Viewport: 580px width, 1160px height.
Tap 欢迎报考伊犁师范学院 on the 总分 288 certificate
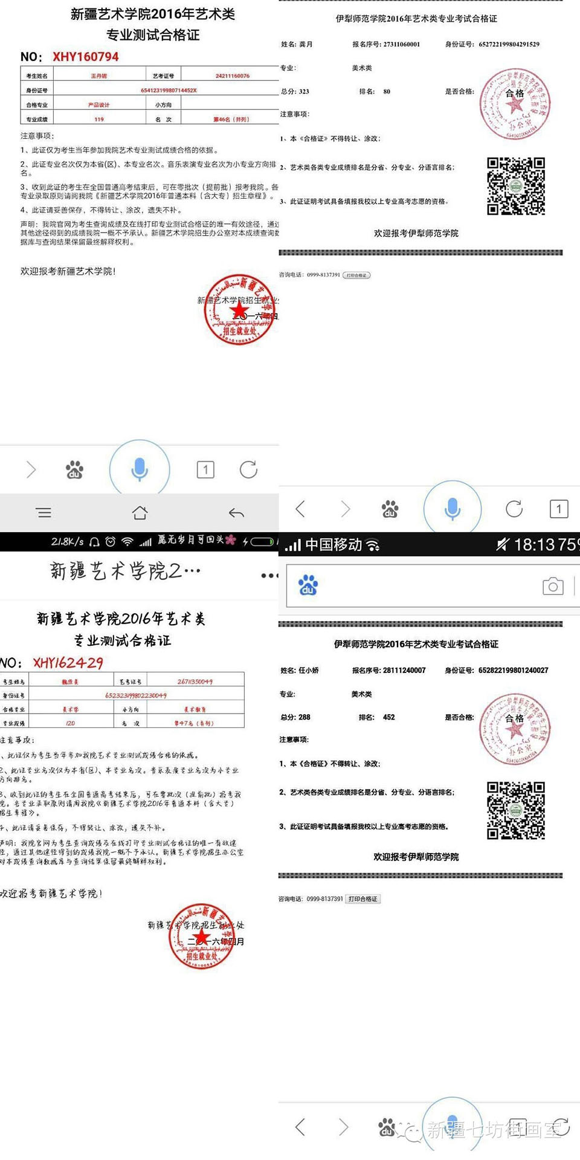pos(416,857)
